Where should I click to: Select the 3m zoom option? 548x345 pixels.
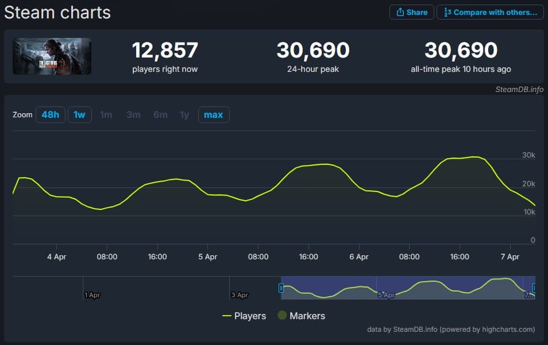[133, 115]
